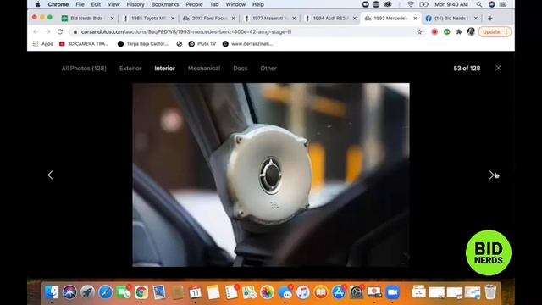
Task: Open the Chrome profile avatar
Action: coord(471,32)
